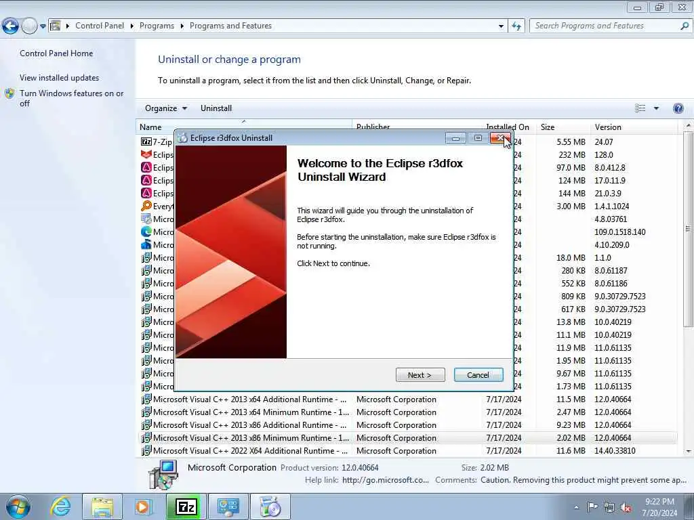Open the help question mark icon
This screenshot has height=520, width=694.
tap(678, 108)
